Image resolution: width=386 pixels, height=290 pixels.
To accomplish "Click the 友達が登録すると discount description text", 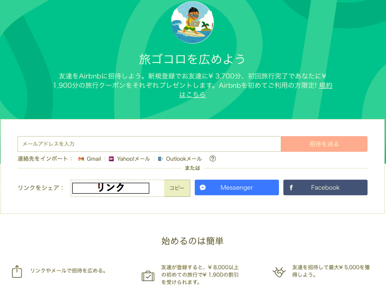I will click(200, 275).
